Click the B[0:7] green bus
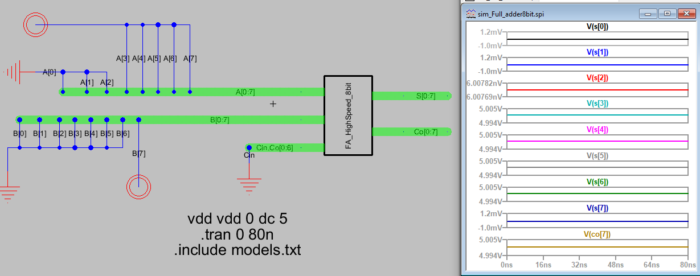700x276 pixels. pyautogui.click(x=170, y=120)
